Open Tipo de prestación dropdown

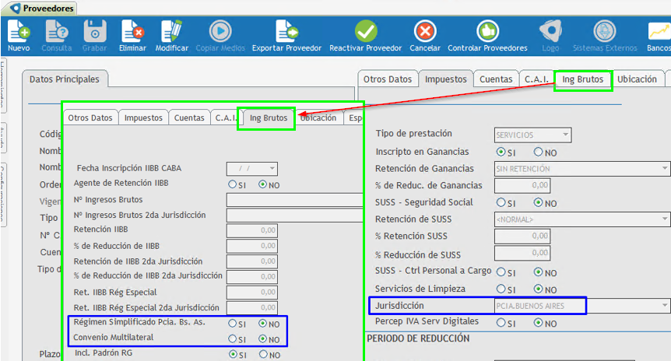[565, 135]
